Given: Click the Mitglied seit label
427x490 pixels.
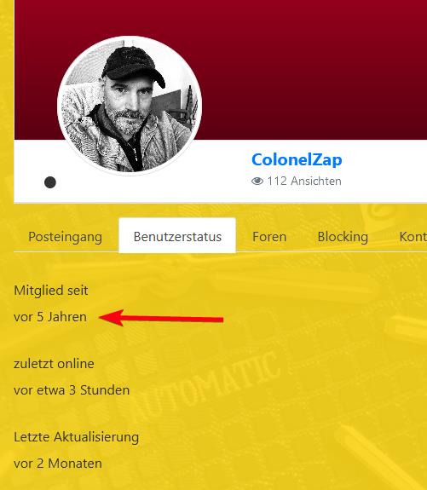Looking at the screenshot, I should (51, 291).
